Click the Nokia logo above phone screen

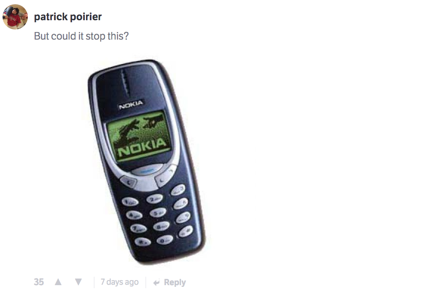[131, 104]
